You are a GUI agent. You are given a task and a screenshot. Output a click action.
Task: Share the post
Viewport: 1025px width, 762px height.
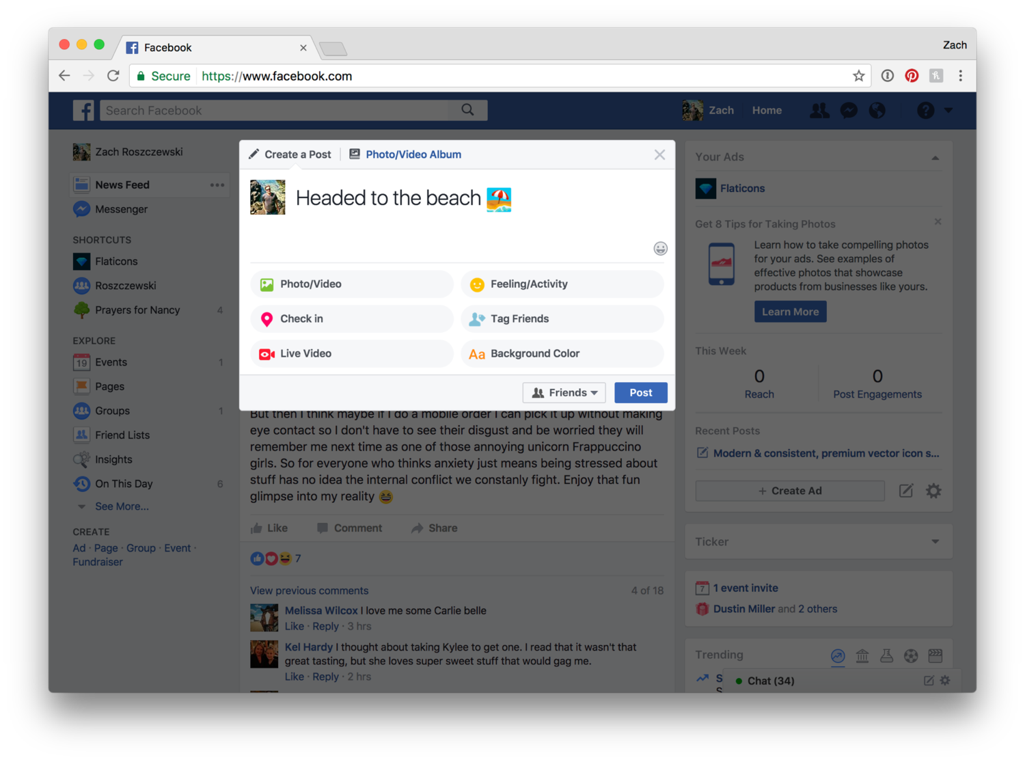[434, 528]
